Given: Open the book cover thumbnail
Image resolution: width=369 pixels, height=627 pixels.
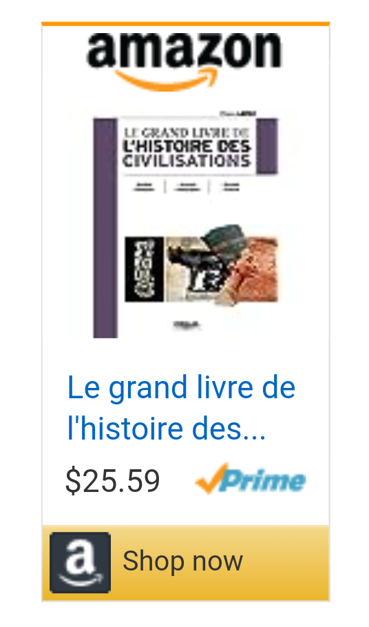Looking at the screenshot, I should coord(185,224).
